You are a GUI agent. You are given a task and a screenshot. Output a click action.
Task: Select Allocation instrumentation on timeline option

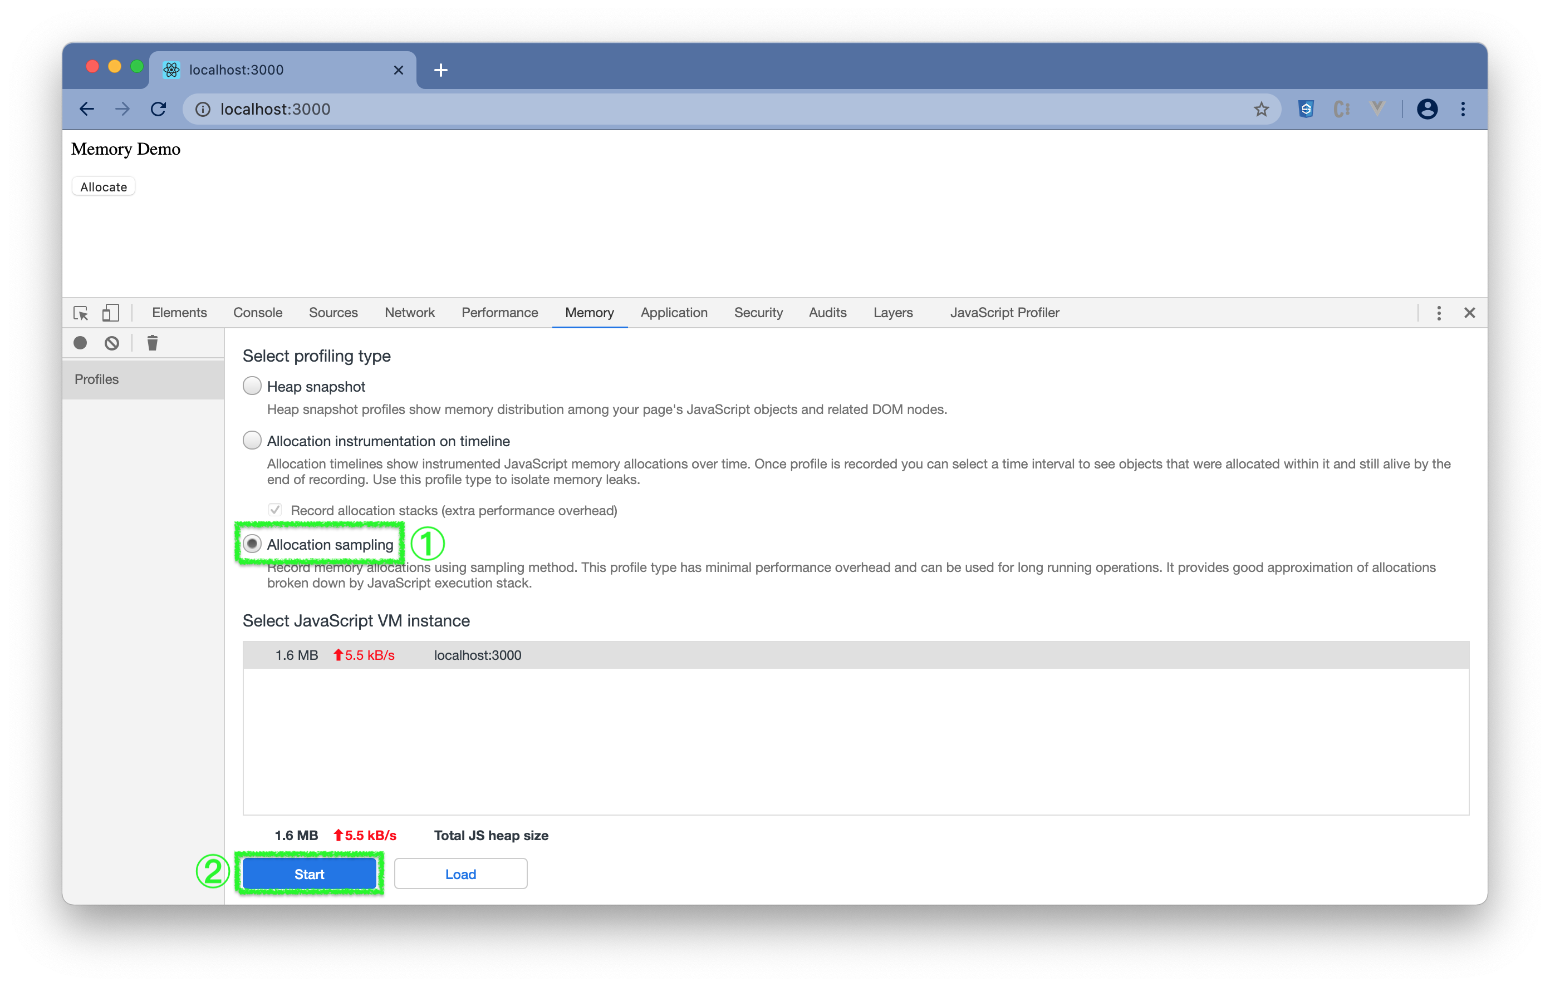tap(252, 441)
